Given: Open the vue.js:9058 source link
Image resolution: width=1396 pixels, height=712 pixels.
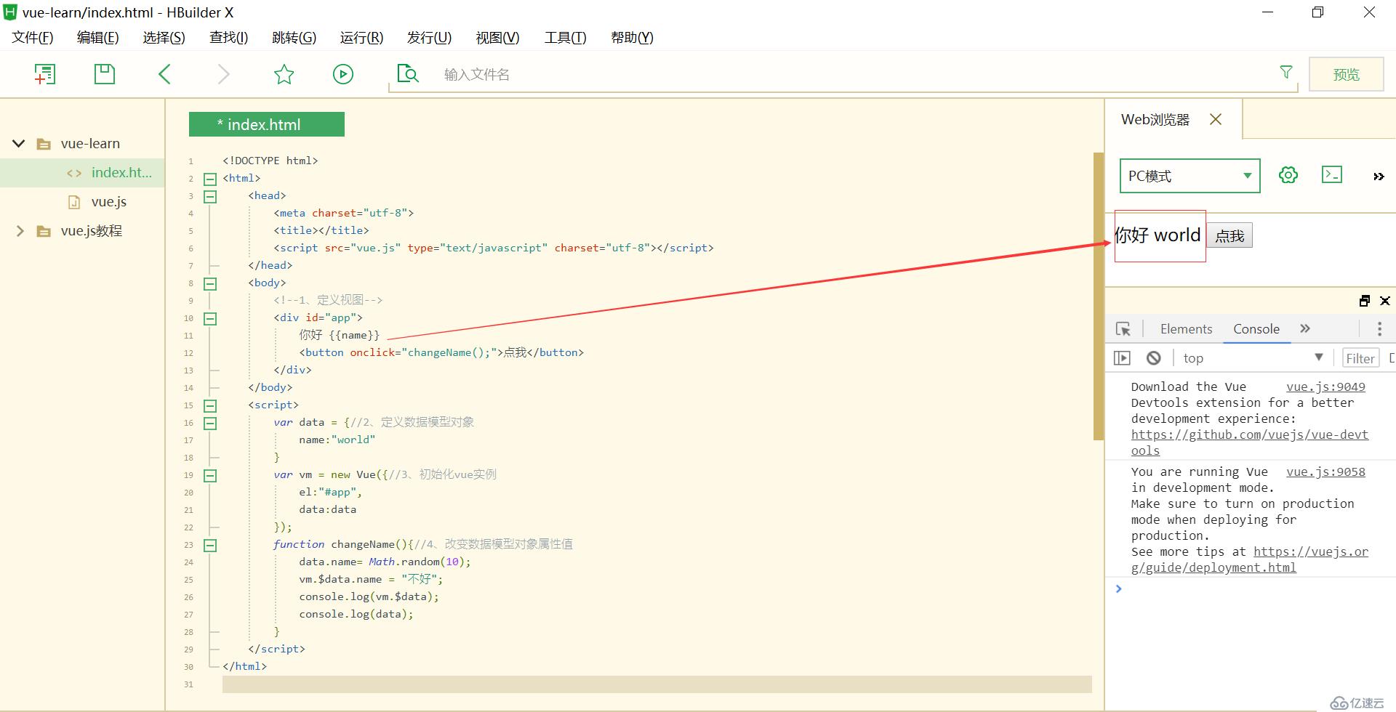Looking at the screenshot, I should [x=1325, y=472].
